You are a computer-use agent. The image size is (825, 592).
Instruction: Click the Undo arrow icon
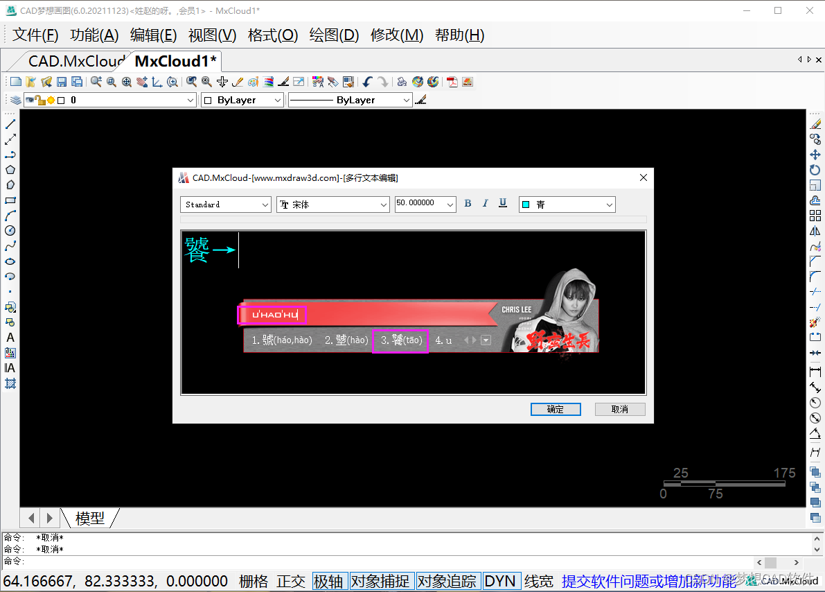[367, 82]
